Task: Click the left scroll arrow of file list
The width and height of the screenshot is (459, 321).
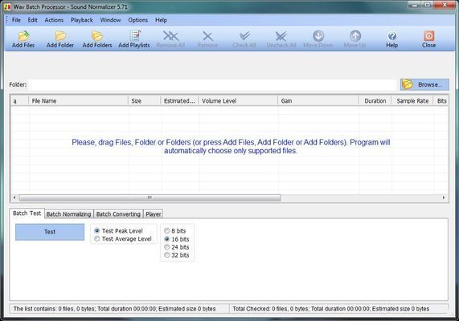Action: 14,197
